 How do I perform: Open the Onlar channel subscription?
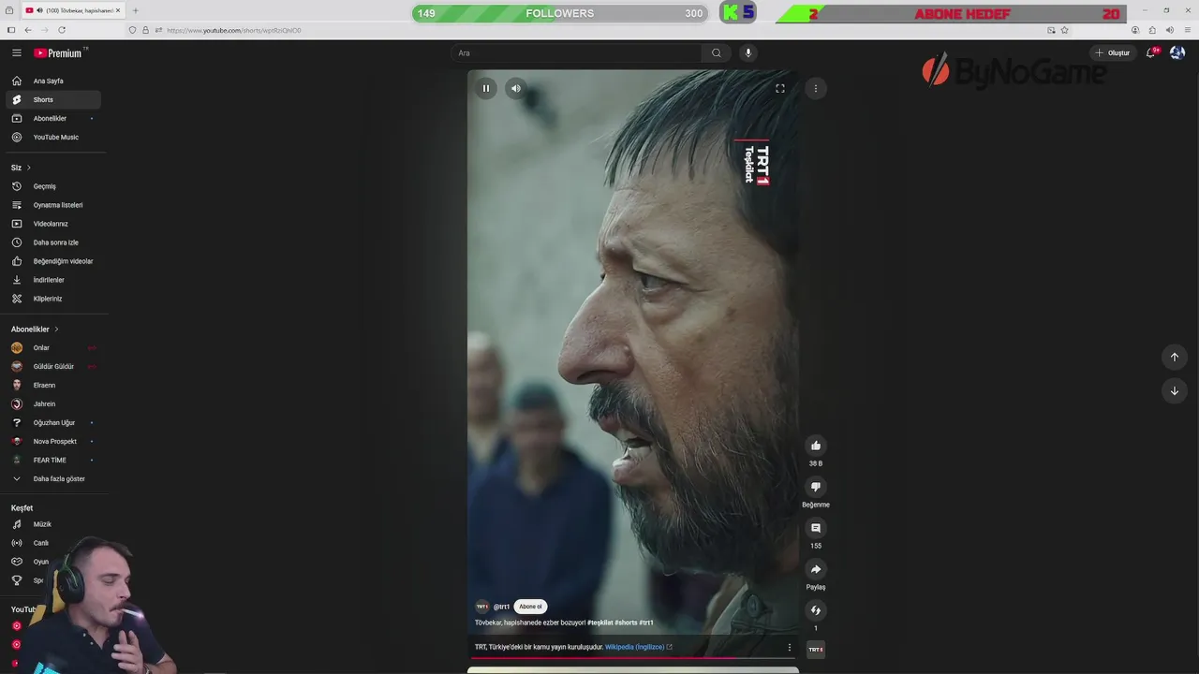point(53,348)
